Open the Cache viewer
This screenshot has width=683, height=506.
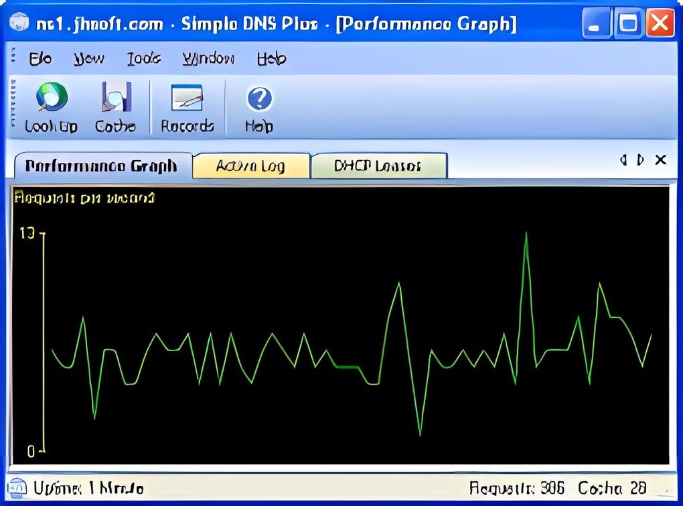point(115,106)
